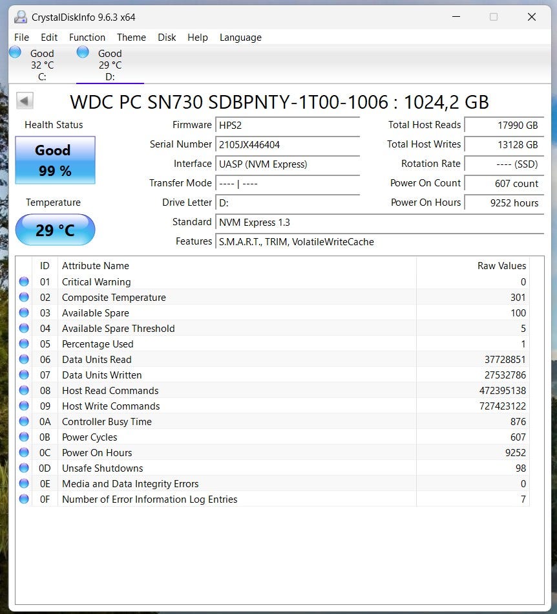The image size is (557, 614).
Task: Click the Attribute Name column header
Action: tap(96, 266)
